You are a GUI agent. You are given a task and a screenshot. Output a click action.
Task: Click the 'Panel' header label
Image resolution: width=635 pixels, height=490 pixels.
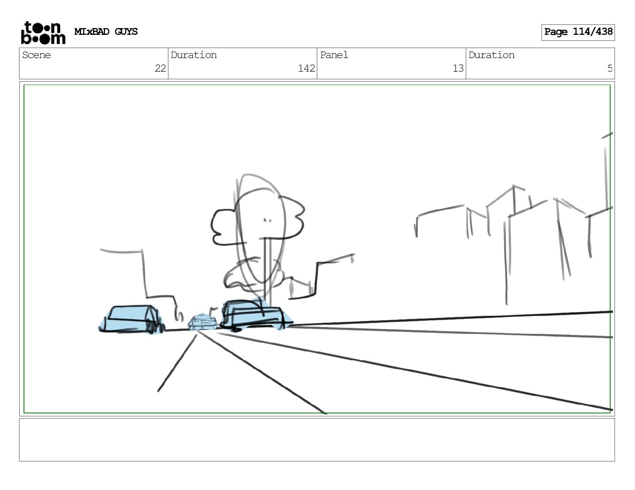click(x=334, y=55)
